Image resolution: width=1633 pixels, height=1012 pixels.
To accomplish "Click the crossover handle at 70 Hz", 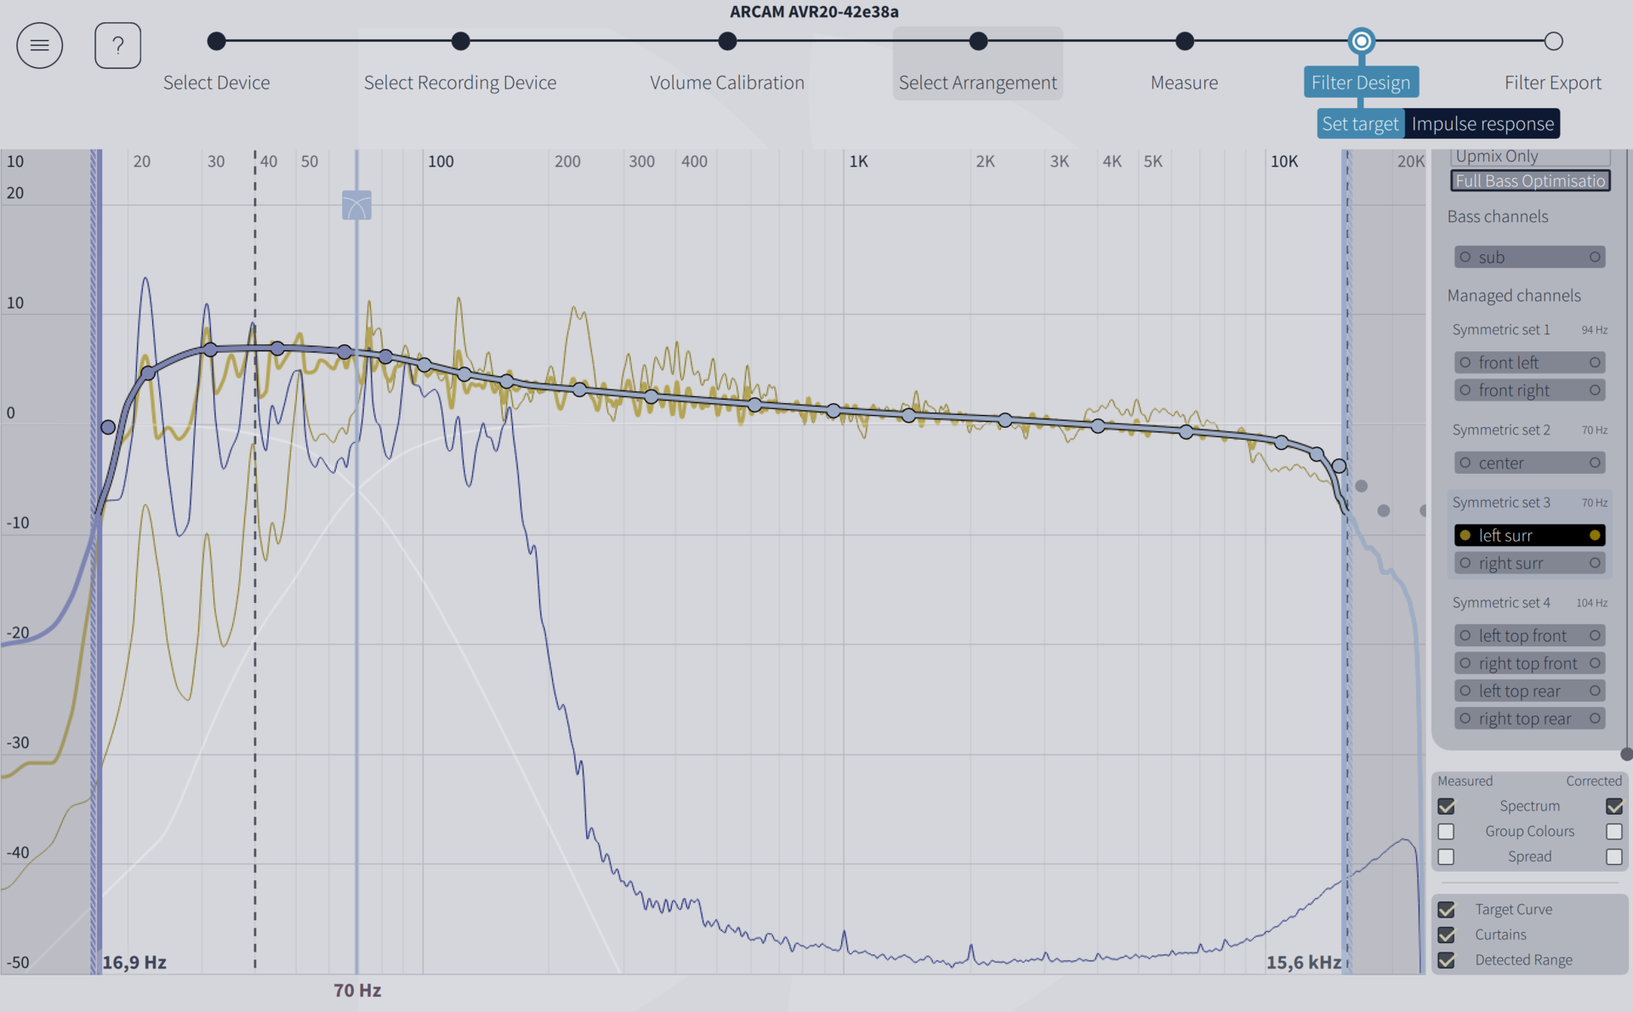I will click(x=356, y=205).
